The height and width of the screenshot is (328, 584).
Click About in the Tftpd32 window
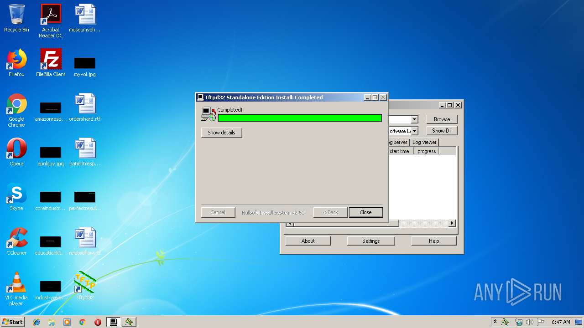pyautogui.click(x=308, y=241)
